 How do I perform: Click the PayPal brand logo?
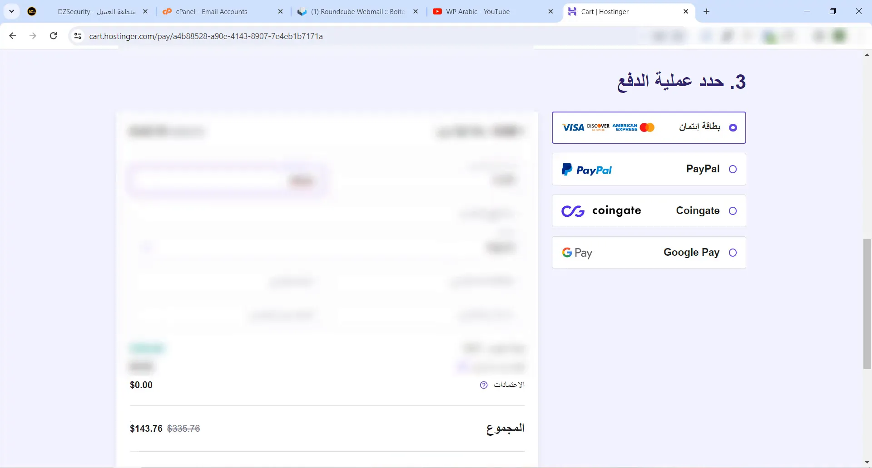pos(587,170)
